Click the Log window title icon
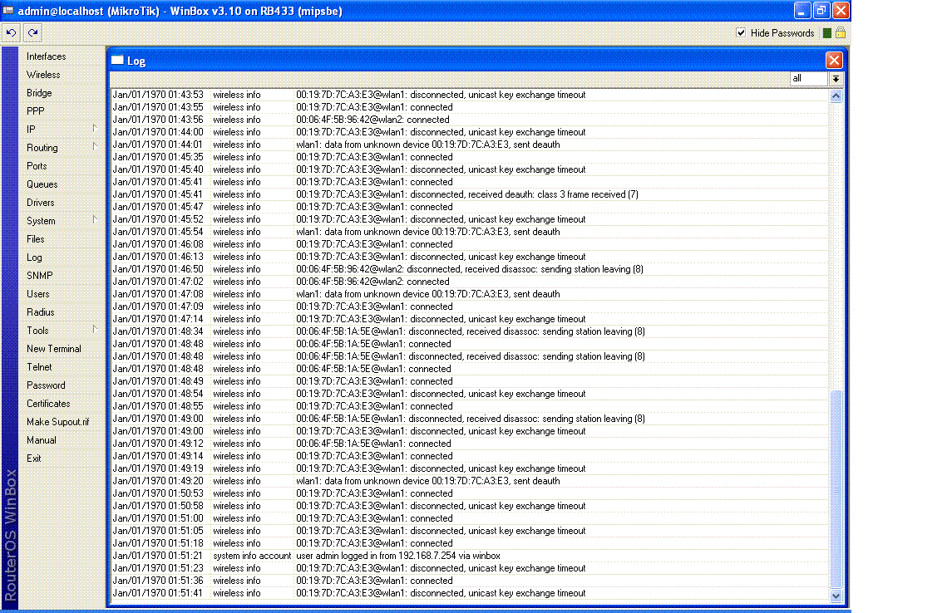 point(117,60)
